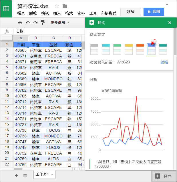This screenshot has height=182, width=177.
Task: Redo the last action
Action: coord(35,22)
